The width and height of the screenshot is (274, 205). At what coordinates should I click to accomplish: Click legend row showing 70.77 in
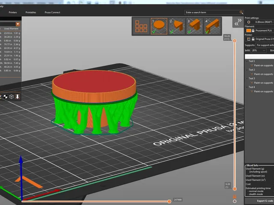click(x=10, y=44)
